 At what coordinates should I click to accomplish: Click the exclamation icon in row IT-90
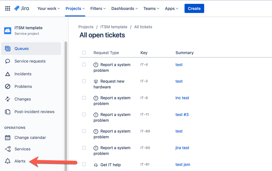click(96, 148)
